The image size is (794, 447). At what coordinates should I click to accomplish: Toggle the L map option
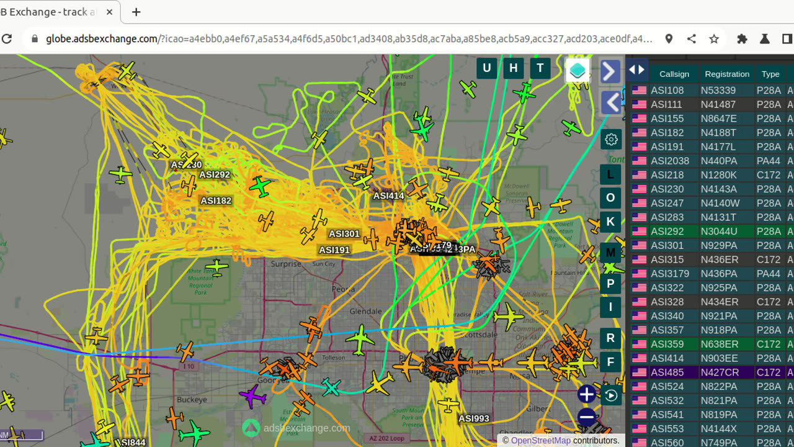610,174
